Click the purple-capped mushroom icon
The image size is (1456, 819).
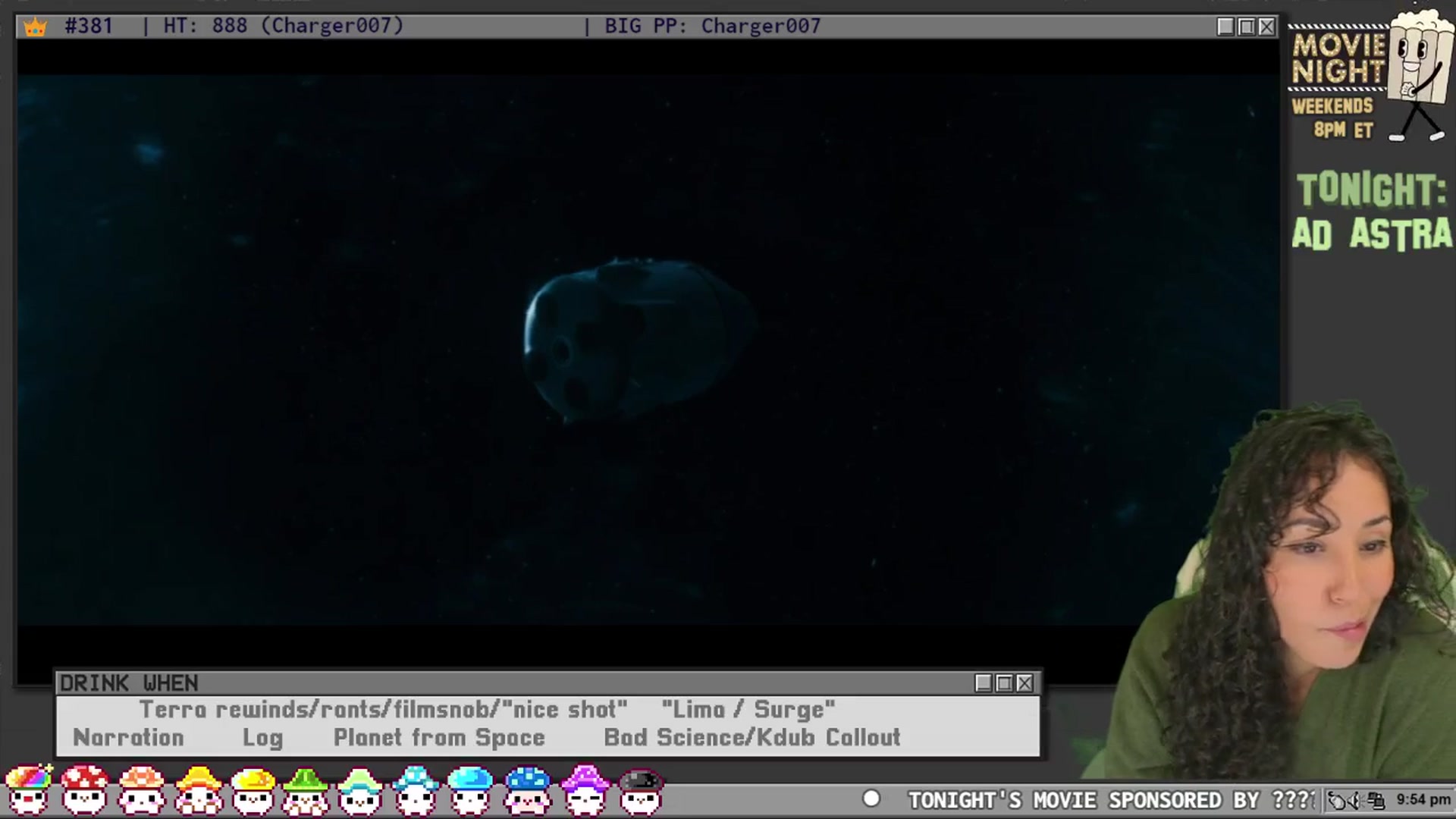click(585, 790)
